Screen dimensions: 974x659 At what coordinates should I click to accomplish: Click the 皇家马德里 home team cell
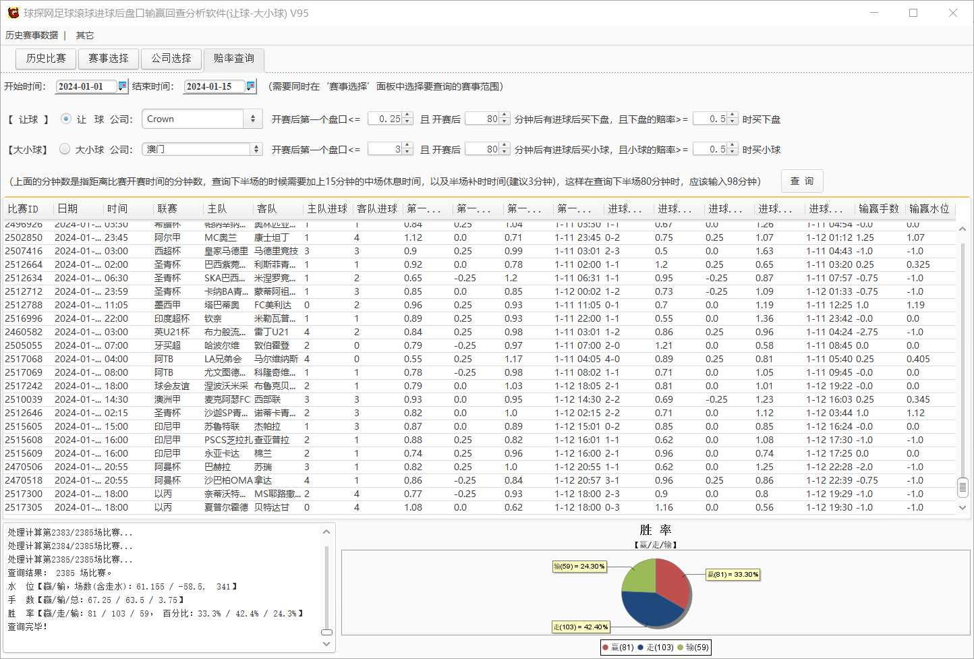point(226,251)
